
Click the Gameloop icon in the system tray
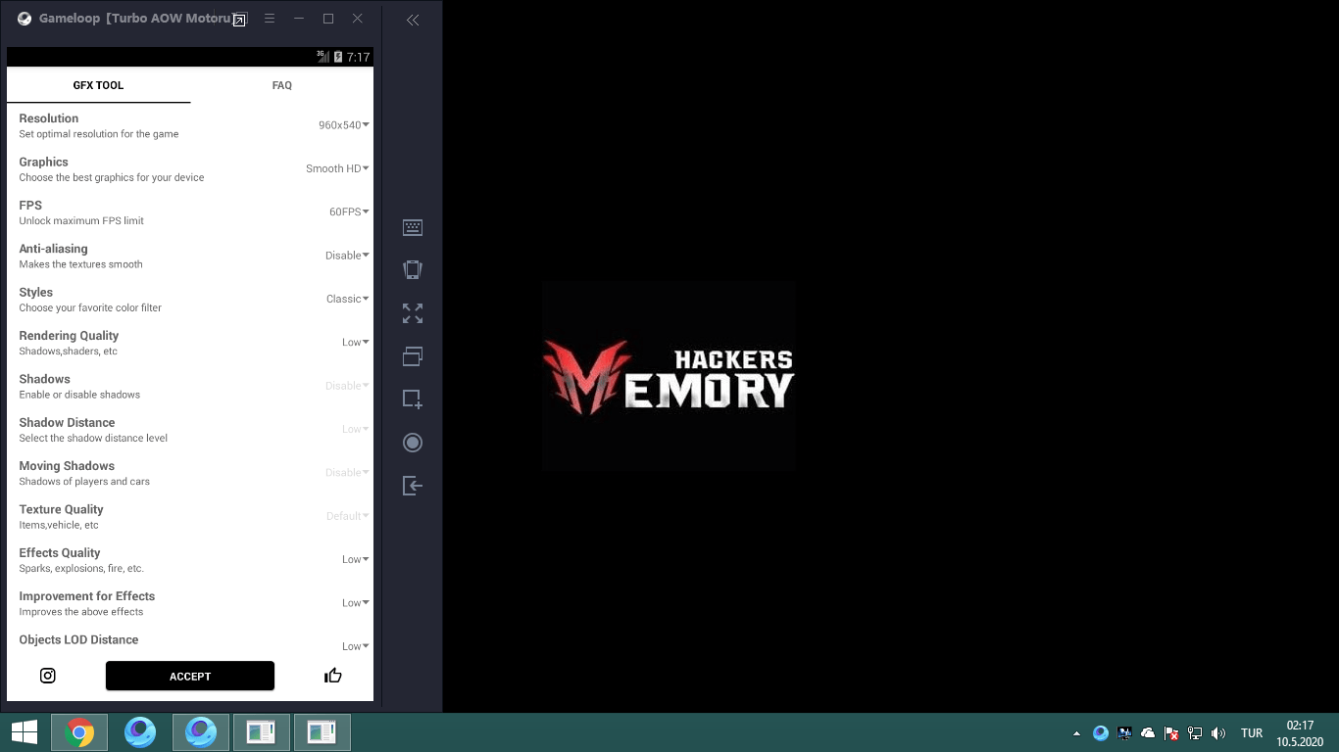tap(1101, 733)
